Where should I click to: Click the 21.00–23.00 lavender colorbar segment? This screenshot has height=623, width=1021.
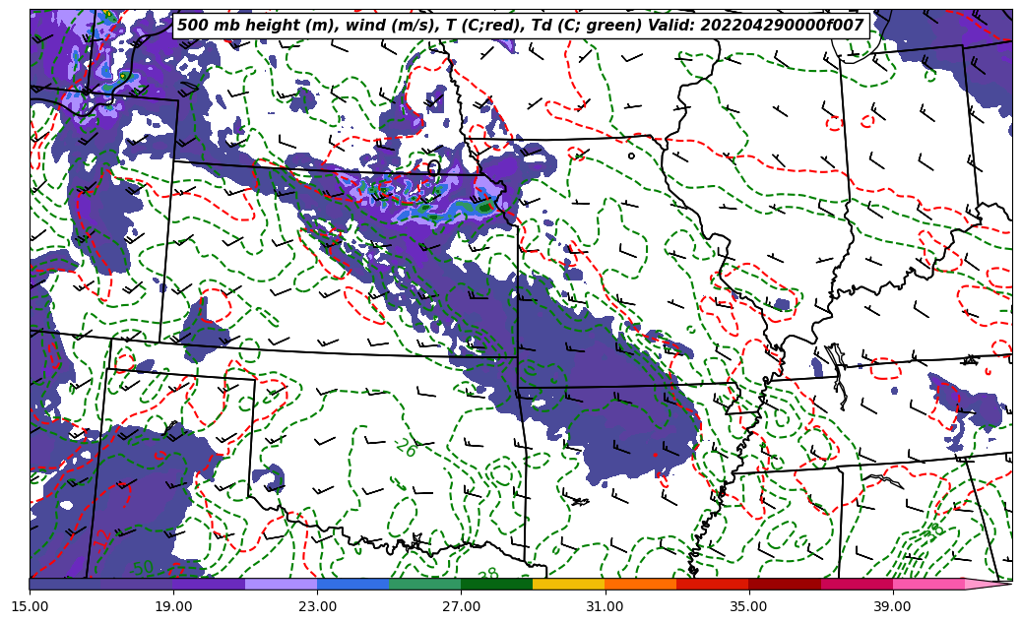282,584
